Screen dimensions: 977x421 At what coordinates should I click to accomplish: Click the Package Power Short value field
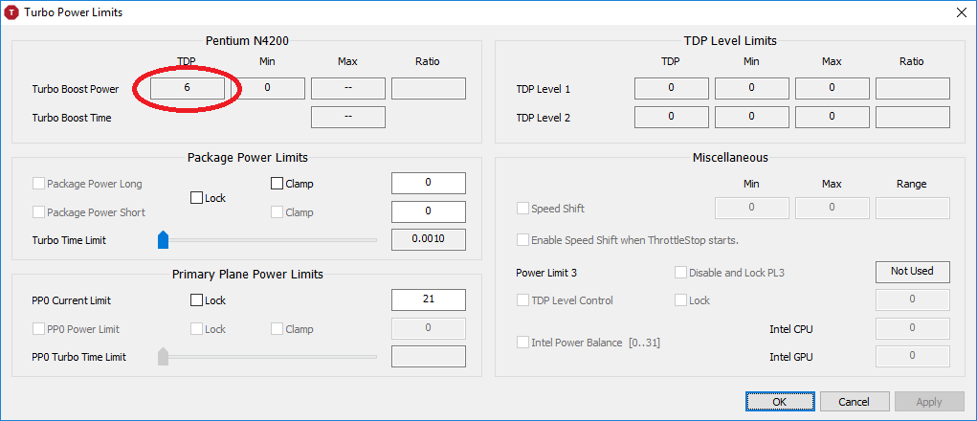pos(429,211)
